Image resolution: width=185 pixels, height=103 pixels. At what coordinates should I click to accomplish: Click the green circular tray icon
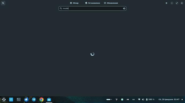pos(122,100)
